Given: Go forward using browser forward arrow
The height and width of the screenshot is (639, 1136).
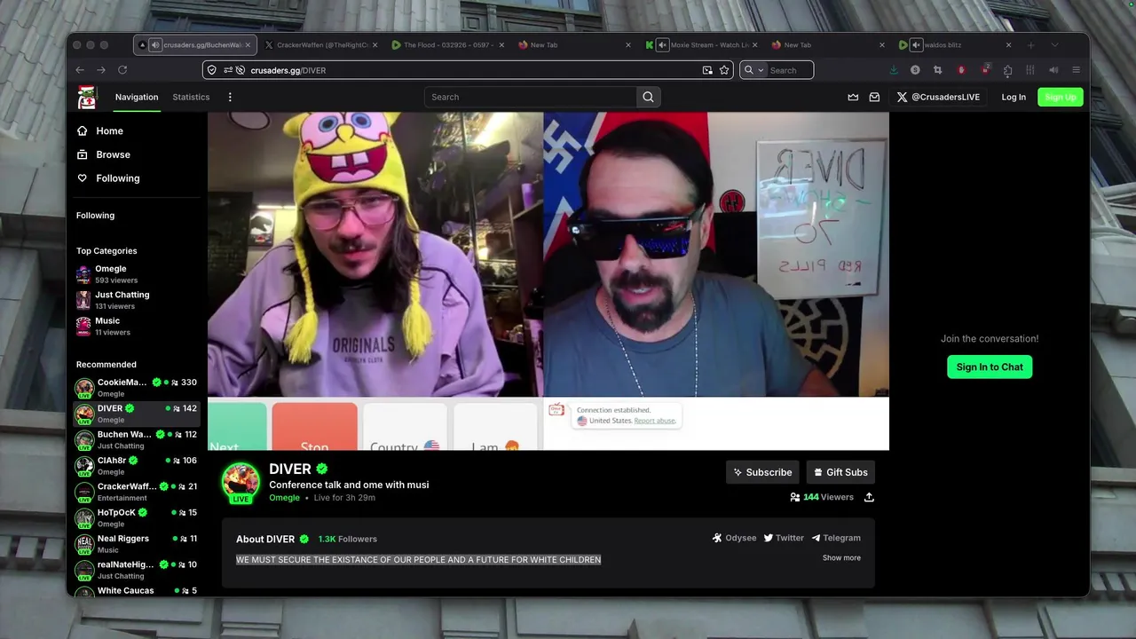Looking at the screenshot, I should click(101, 70).
